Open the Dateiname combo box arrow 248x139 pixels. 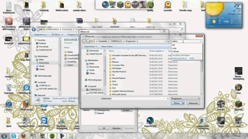(x=168, y=99)
